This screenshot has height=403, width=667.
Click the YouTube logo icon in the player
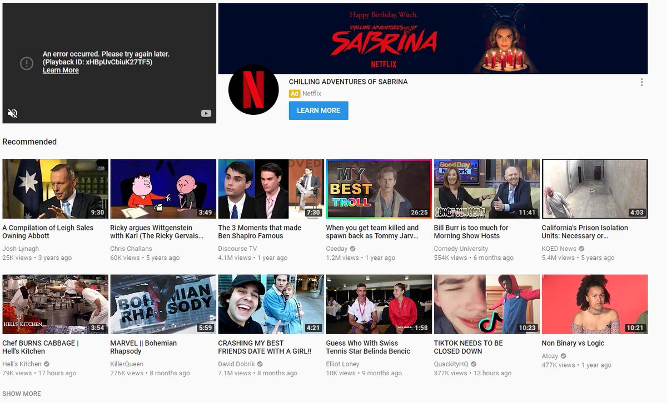206,114
